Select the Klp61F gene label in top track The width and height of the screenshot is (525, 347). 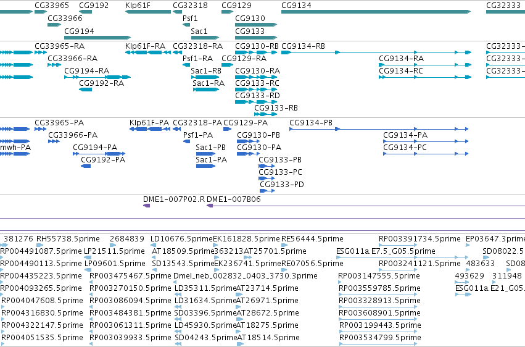pos(138,6)
